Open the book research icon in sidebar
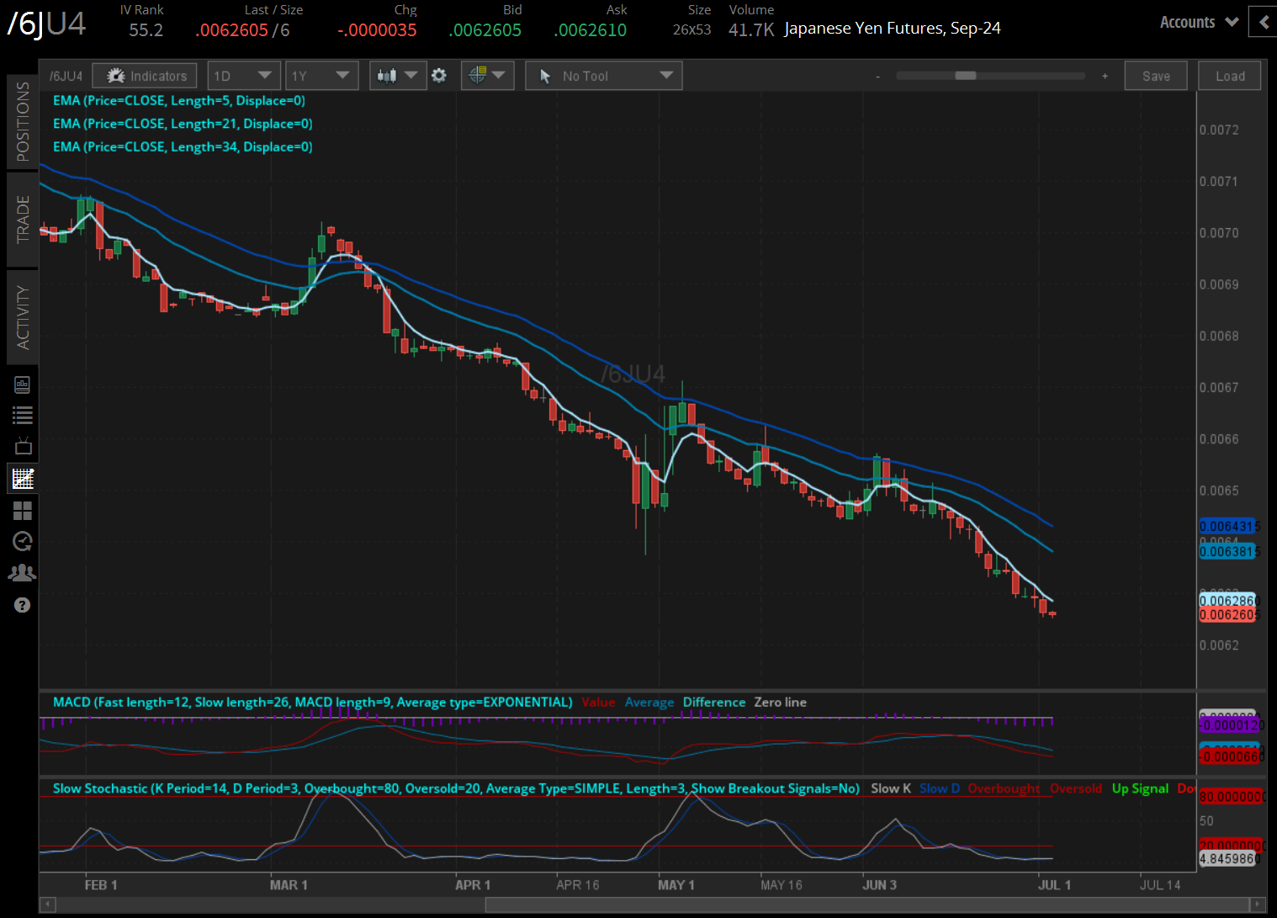The image size is (1277, 918). (23, 385)
